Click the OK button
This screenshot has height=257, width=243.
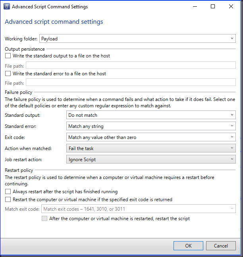[x=188, y=246]
